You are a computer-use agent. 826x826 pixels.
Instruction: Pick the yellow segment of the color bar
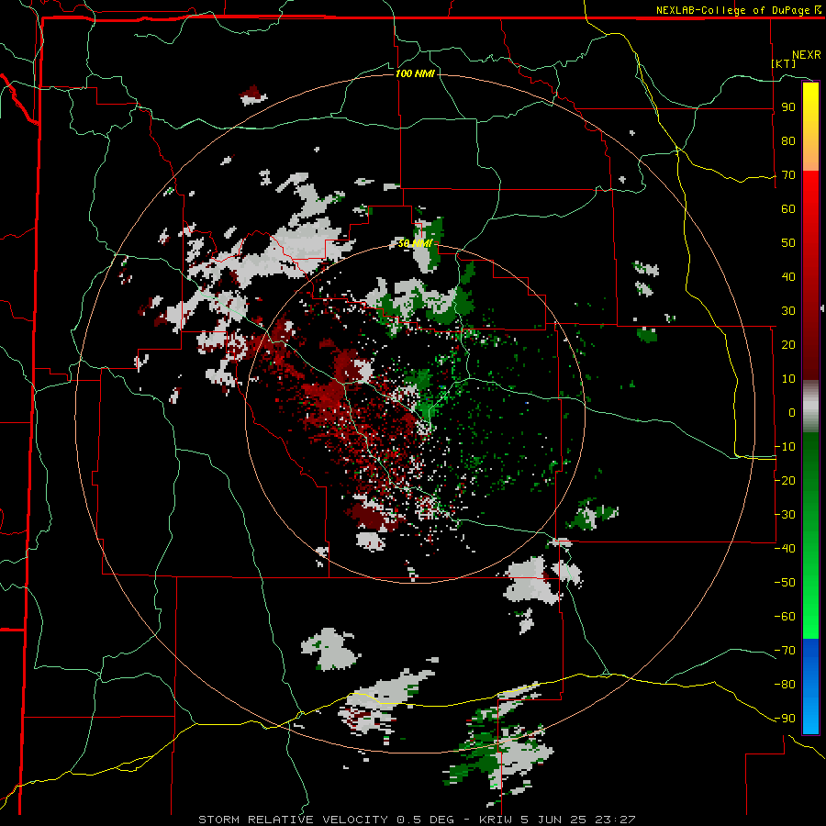[x=810, y=127]
